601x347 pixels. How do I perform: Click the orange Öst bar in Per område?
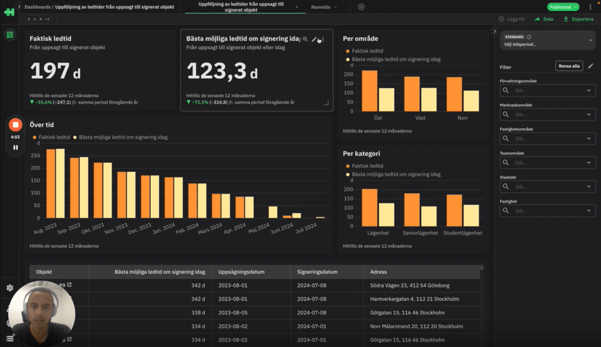tap(369, 91)
